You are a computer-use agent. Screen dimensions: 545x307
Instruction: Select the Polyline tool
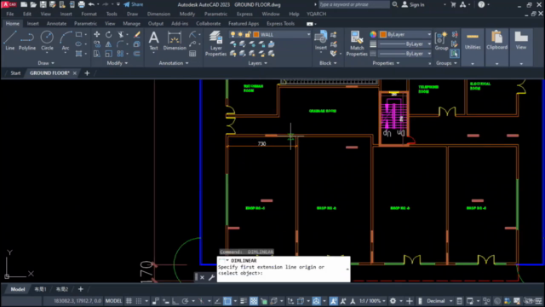point(27,40)
